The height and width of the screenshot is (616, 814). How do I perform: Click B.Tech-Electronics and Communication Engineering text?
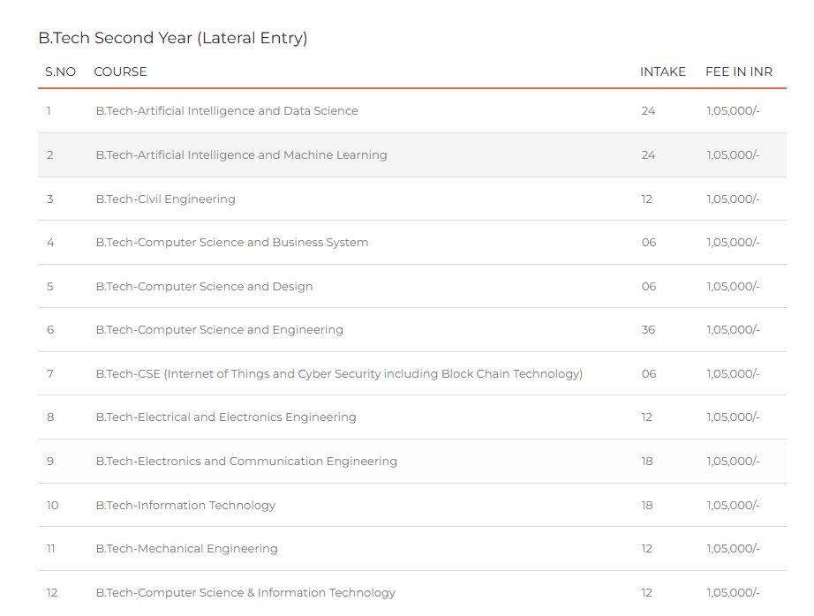[x=246, y=462]
